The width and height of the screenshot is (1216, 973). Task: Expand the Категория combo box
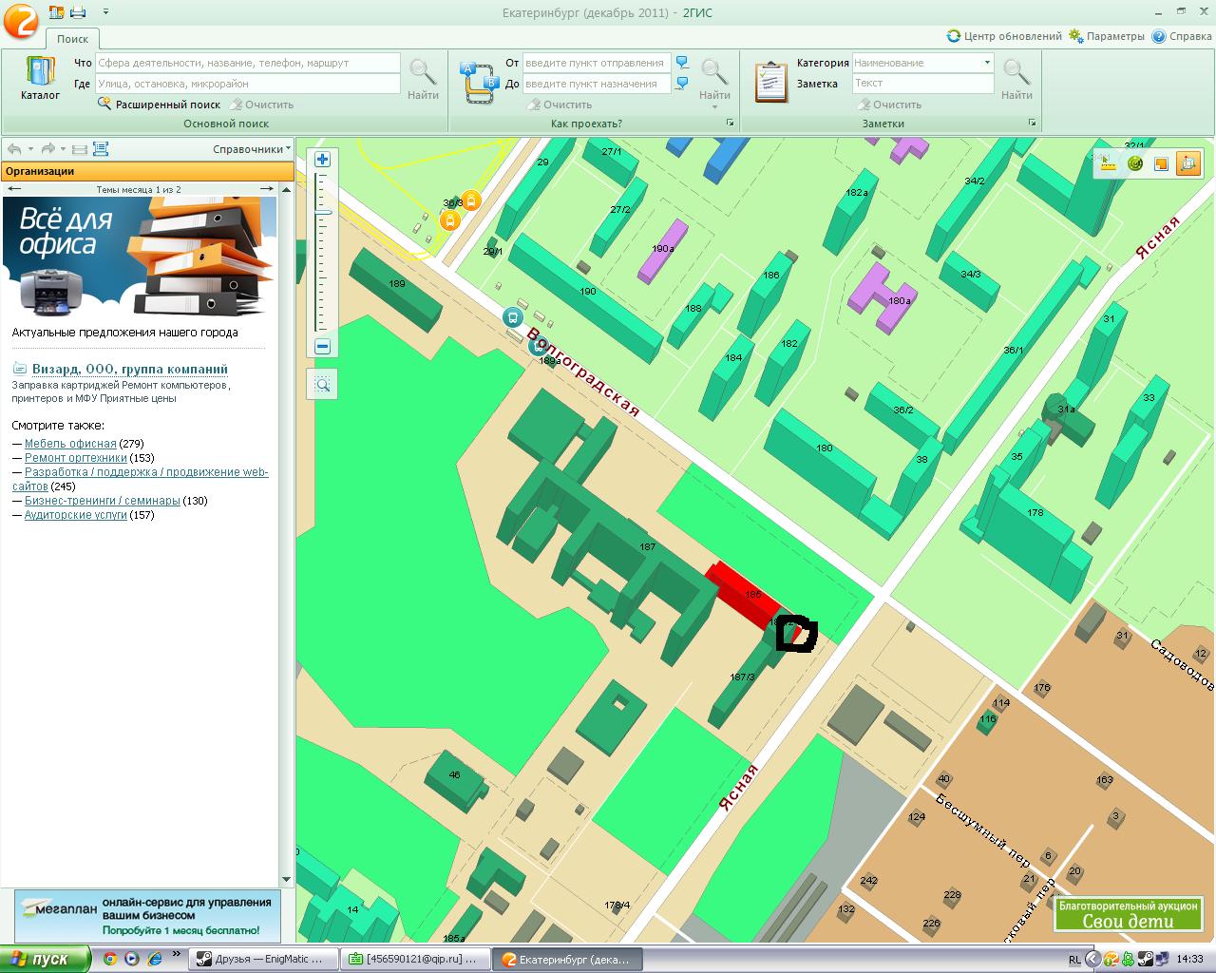987,63
